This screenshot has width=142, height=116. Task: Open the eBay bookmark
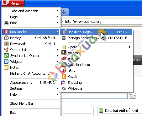(x=96, y=71)
